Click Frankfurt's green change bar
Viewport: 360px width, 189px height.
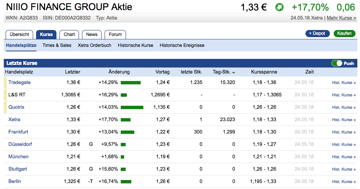(128, 132)
